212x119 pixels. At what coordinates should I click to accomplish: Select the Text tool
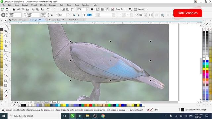pos(6,65)
